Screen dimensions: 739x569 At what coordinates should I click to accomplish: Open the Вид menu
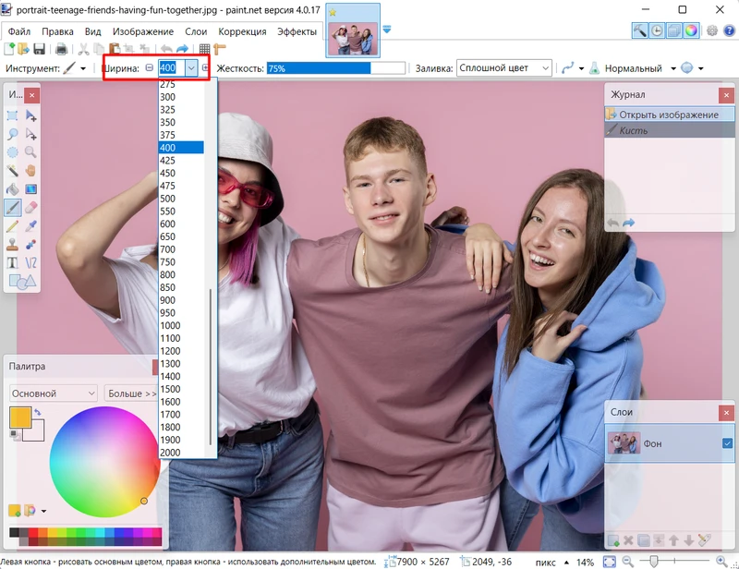click(93, 31)
